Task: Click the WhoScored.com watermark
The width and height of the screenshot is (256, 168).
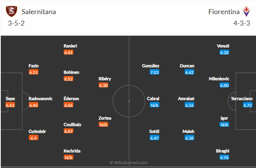Action: pos(128,163)
